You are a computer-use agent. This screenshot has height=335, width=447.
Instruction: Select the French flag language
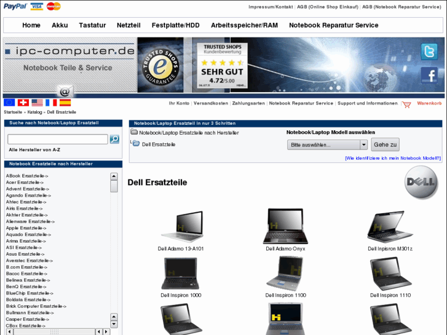coord(51,103)
